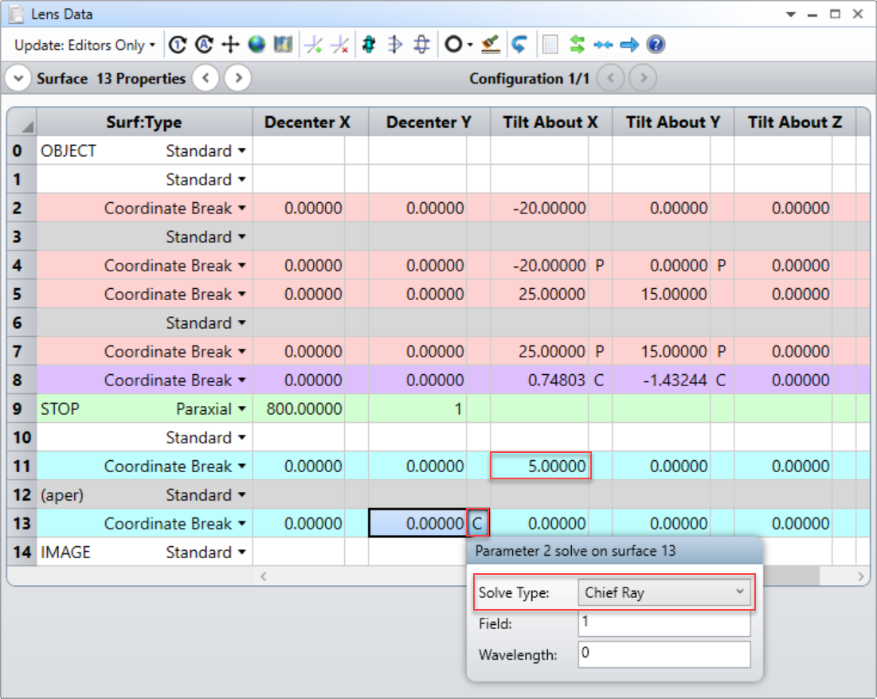Open the Solve Type dropdown

pos(664,593)
